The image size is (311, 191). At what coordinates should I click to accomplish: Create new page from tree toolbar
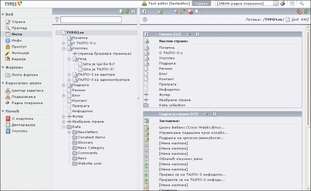click(x=122, y=12)
